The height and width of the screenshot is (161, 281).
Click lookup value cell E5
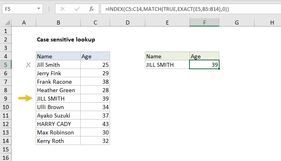pyautogui.click(x=167, y=65)
